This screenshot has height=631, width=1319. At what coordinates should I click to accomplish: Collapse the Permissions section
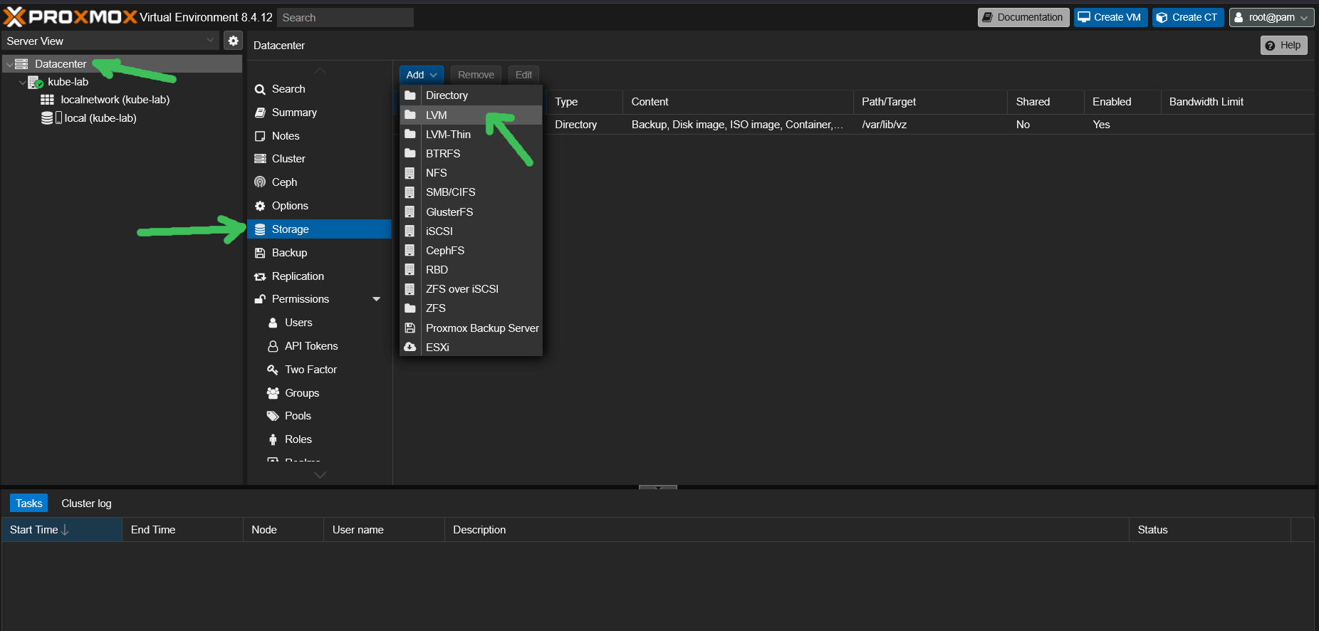377,299
